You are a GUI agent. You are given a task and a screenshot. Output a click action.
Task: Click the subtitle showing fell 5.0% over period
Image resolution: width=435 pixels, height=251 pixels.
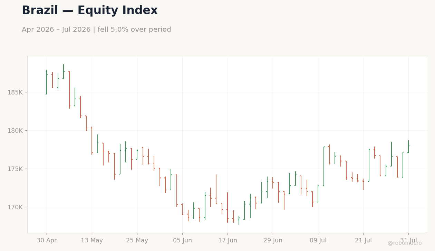coord(96,30)
